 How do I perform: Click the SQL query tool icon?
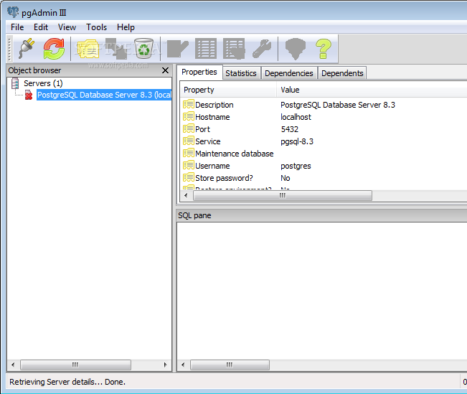click(x=178, y=49)
